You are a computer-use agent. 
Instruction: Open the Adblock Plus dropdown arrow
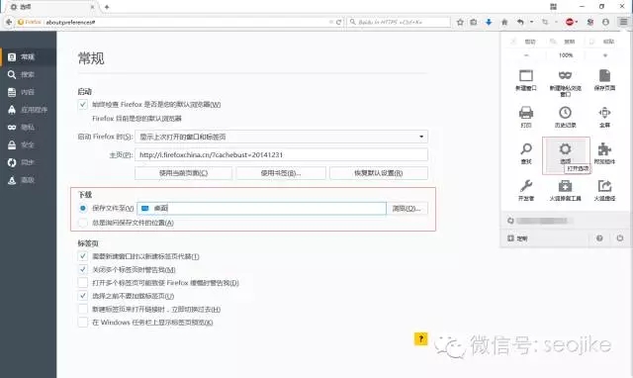(x=577, y=22)
